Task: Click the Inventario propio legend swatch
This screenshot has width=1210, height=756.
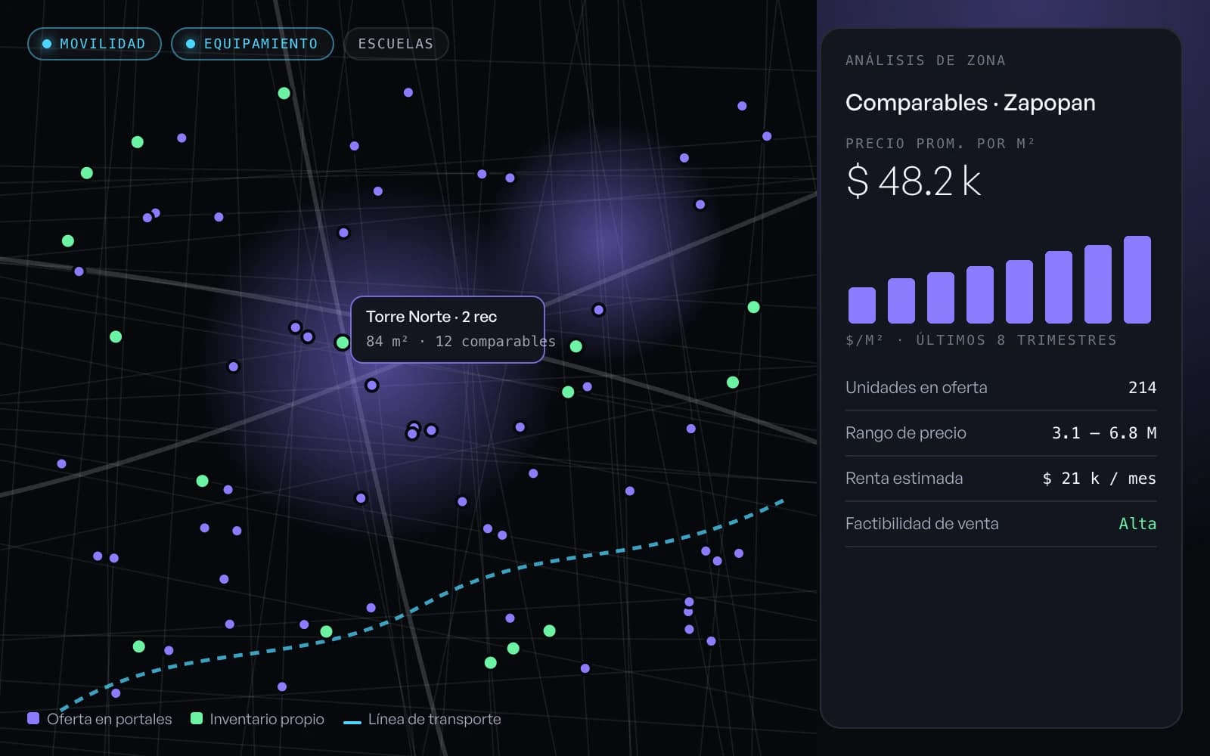Action: click(x=197, y=718)
